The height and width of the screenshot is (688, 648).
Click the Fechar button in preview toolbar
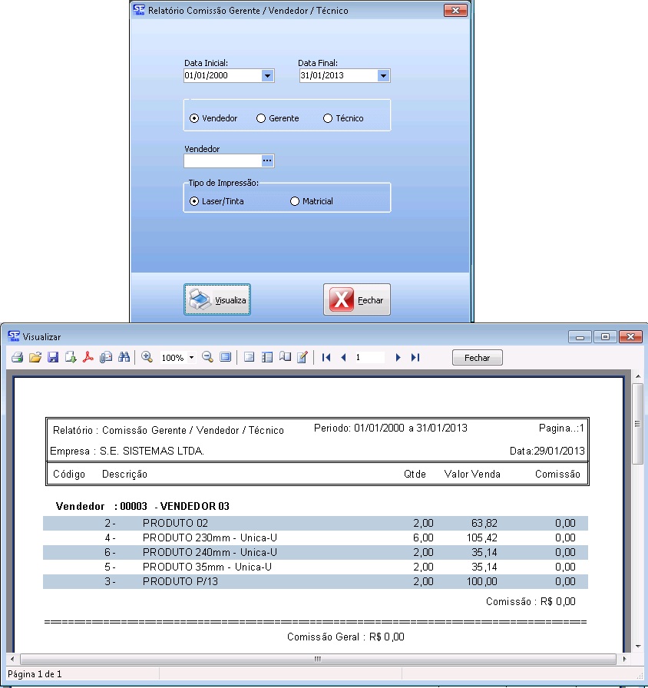[477, 358]
